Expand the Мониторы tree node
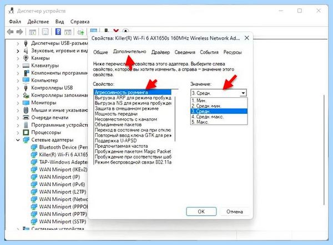The width and height of the screenshot is (333, 245). 18,103
